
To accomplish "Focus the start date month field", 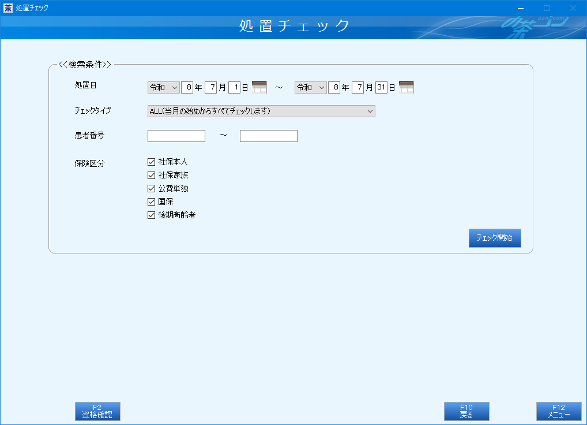I will (211, 87).
